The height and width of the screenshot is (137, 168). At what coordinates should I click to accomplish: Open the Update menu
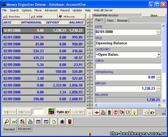pos(77,10)
